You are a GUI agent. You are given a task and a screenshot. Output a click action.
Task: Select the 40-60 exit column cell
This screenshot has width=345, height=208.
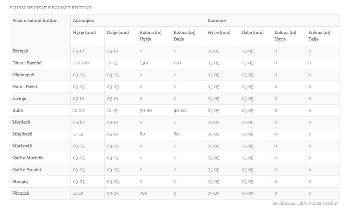tap(180, 111)
